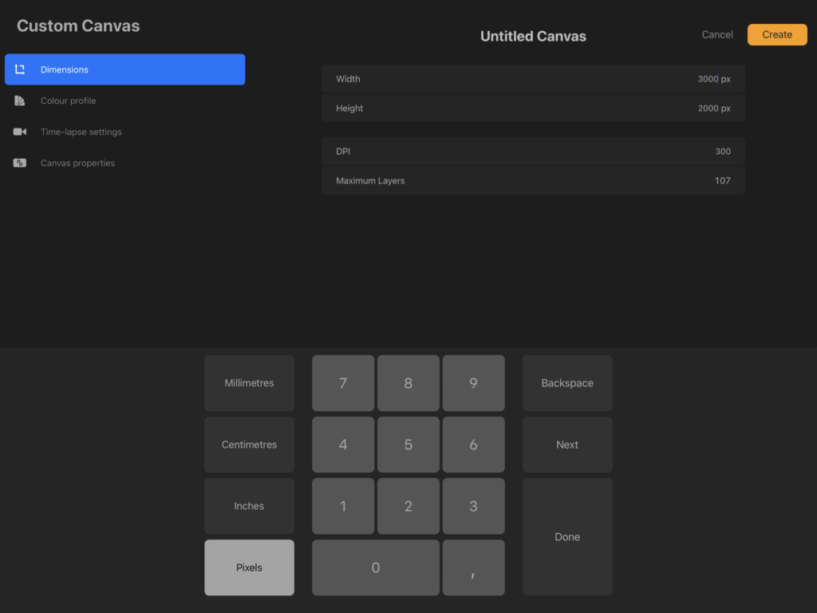Screen dimensions: 817x613
Task: Switch units to Inches
Action: coord(249,505)
